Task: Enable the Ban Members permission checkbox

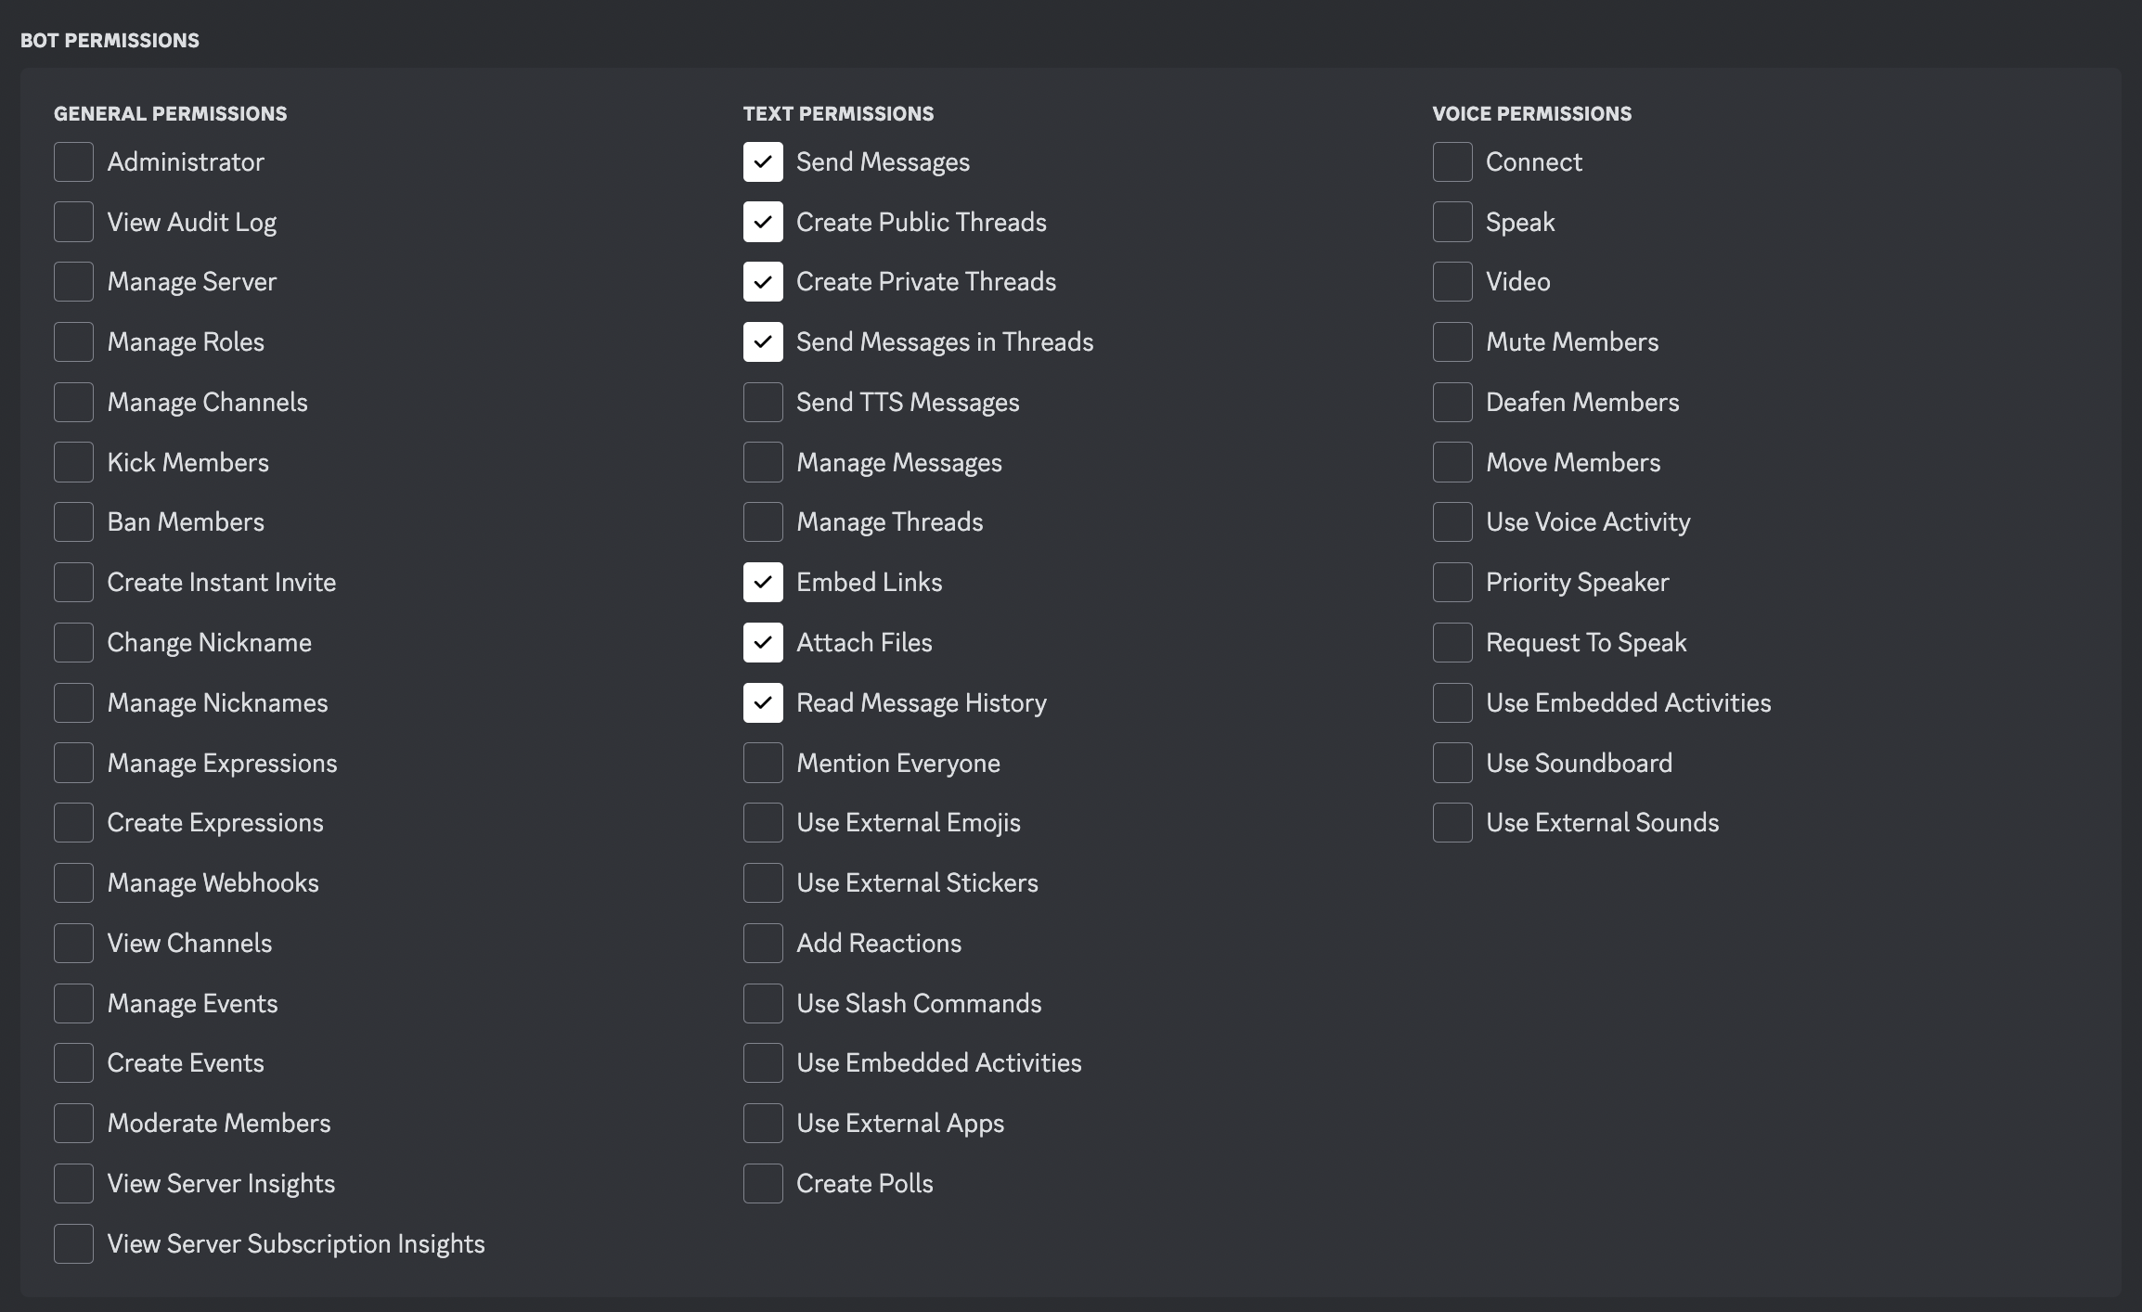Action: pos(71,521)
